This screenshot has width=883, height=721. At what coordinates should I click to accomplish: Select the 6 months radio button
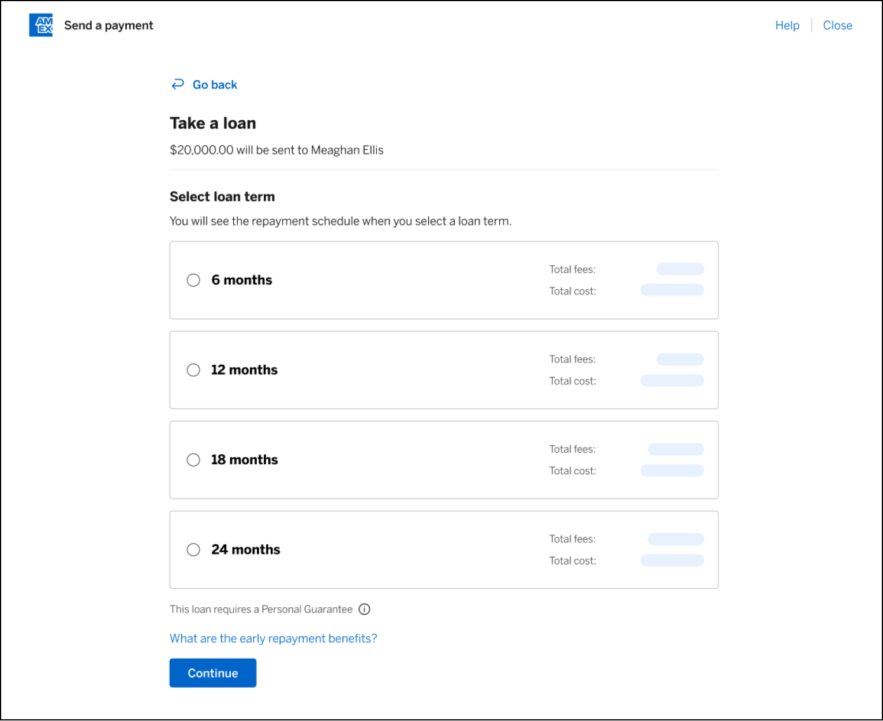[x=193, y=280]
